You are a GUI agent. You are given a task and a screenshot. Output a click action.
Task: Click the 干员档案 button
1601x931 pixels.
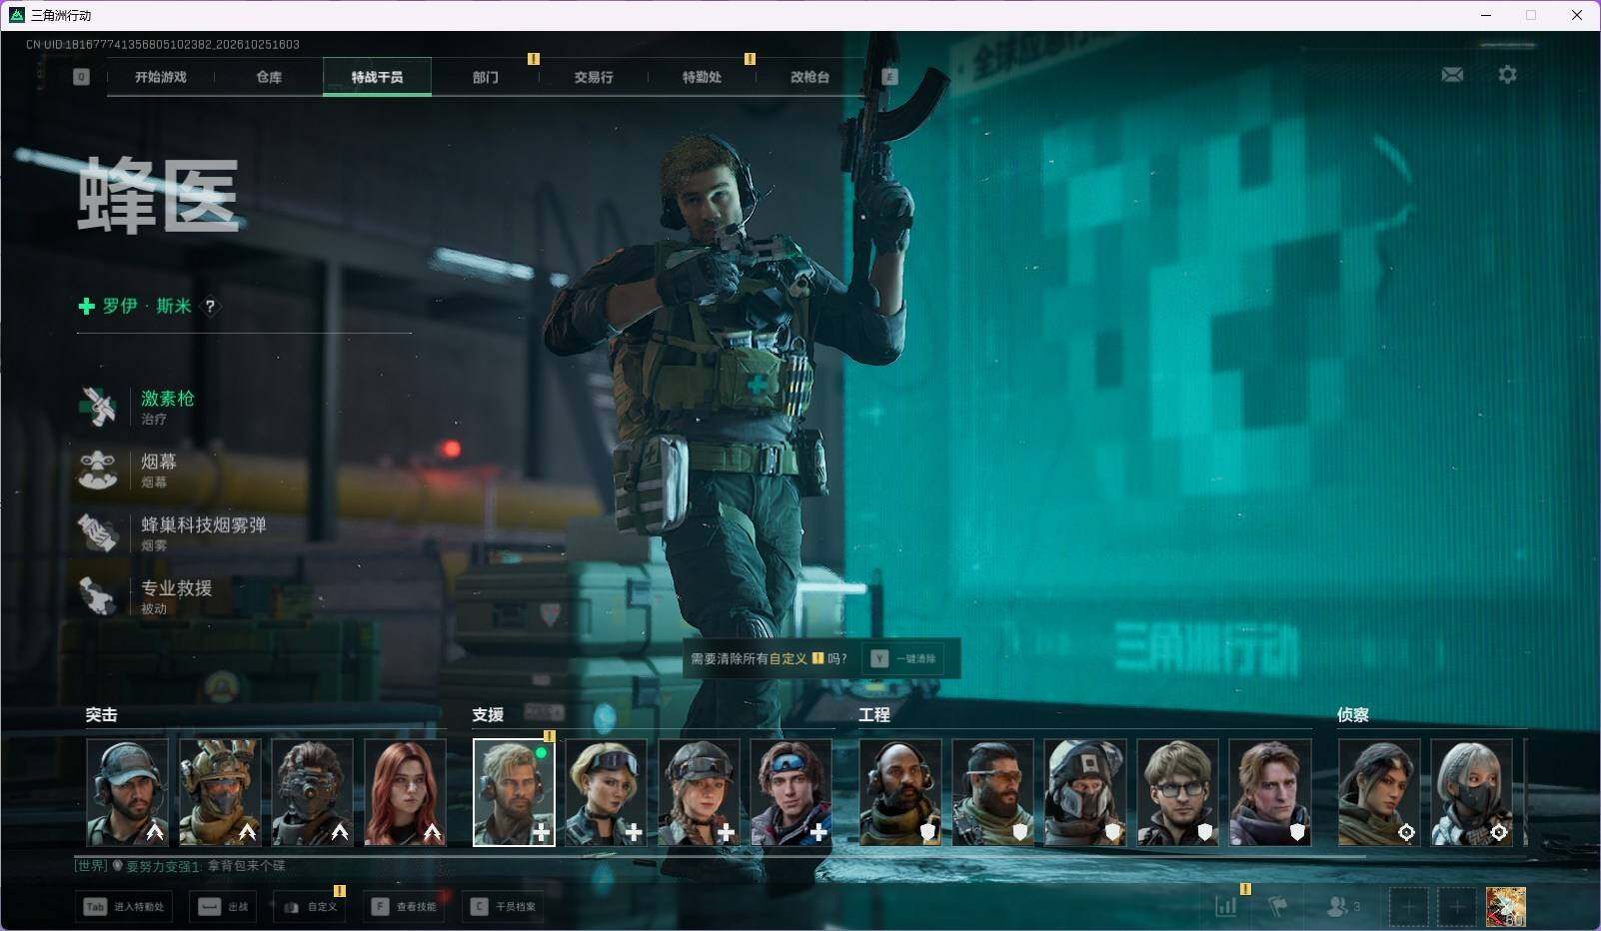click(503, 907)
